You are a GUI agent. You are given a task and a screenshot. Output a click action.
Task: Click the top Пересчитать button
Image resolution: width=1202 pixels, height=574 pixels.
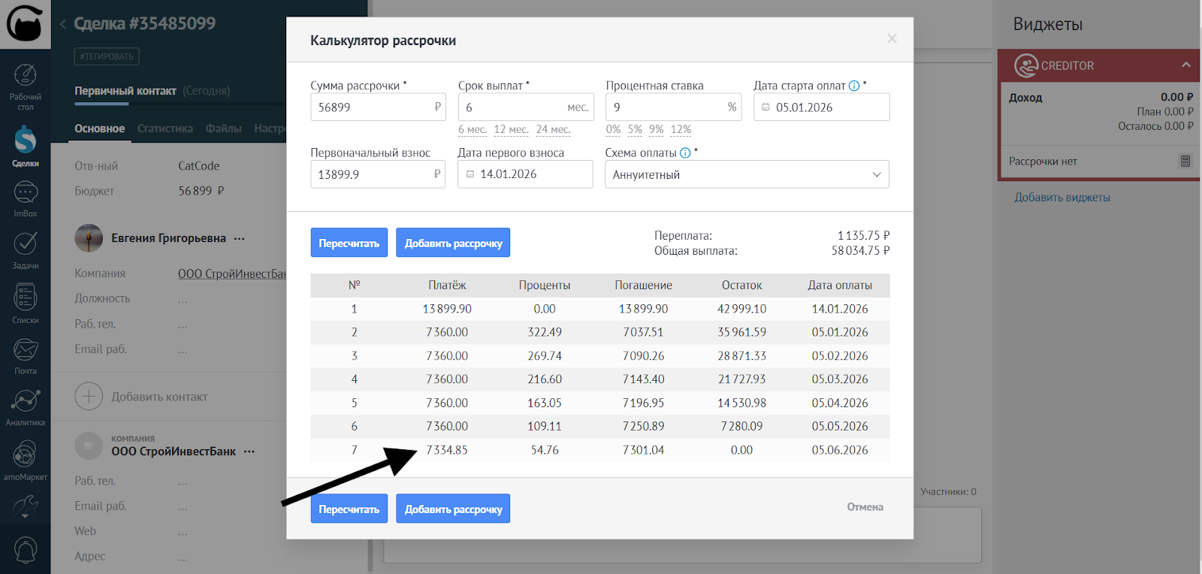(x=349, y=243)
